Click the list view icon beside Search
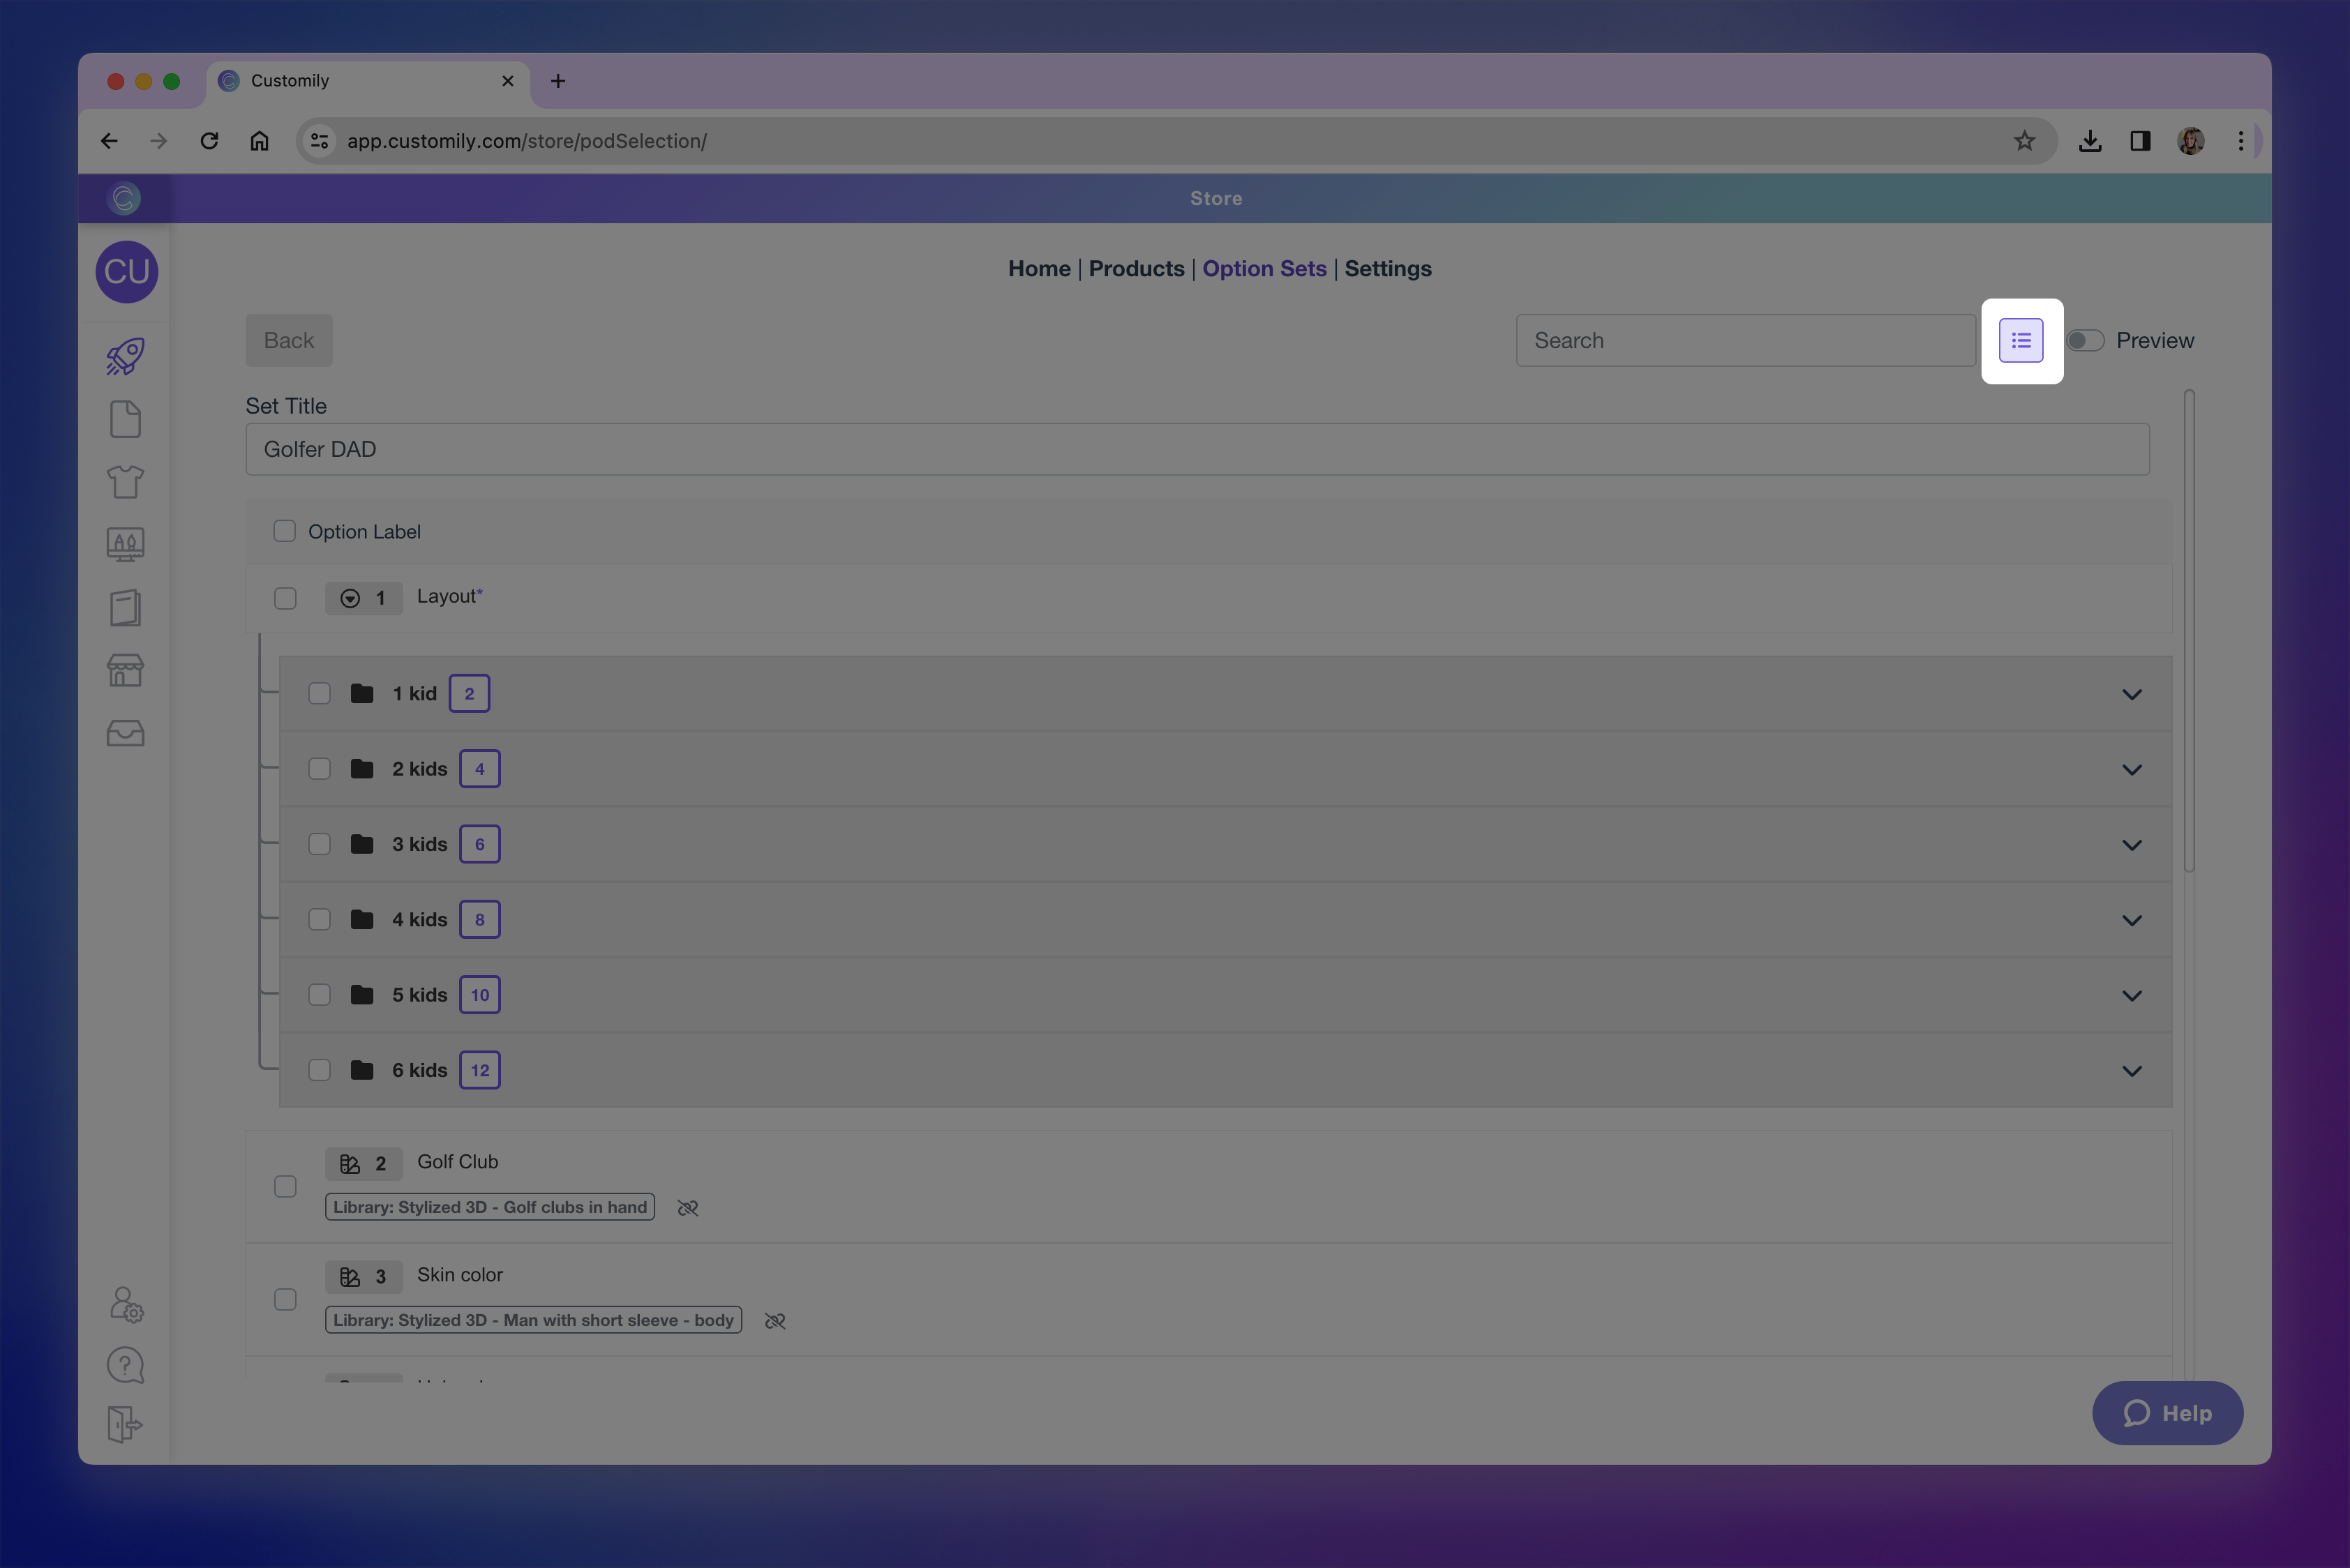 pyautogui.click(x=2020, y=341)
